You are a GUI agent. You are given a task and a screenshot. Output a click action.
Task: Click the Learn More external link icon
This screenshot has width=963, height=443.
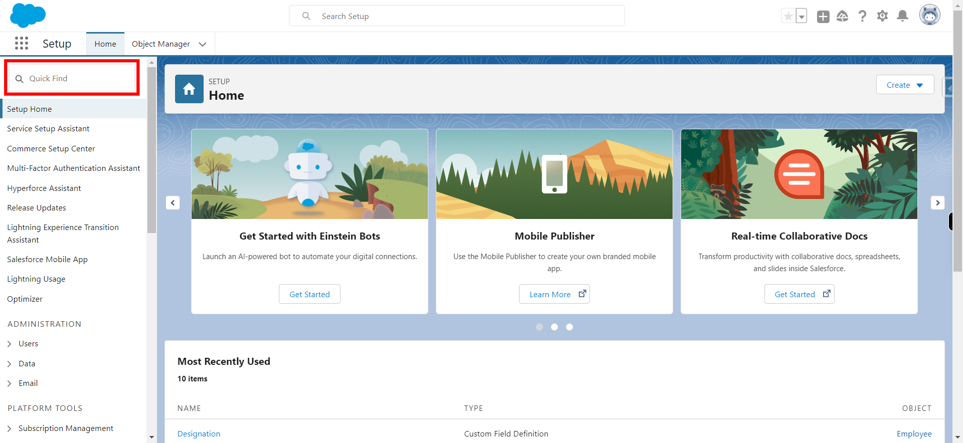point(582,294)
